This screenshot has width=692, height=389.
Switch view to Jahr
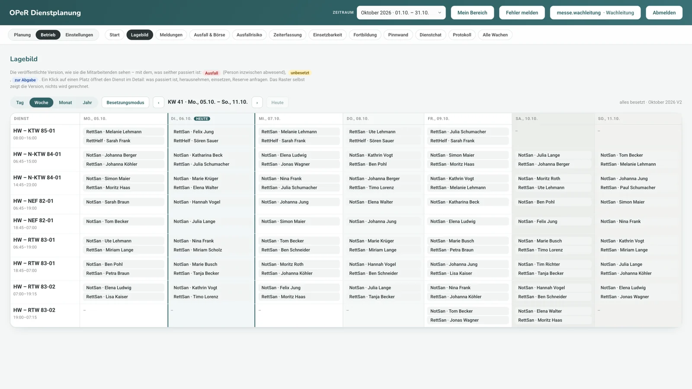pyautogui.click(x=87, y=102)
